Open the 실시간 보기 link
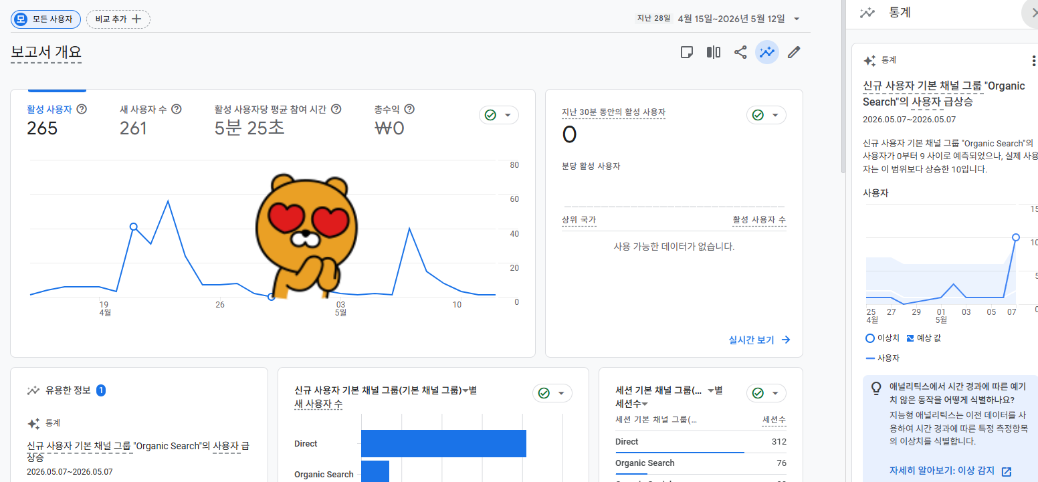The width and height of the screenshot is (1038, 482). (760, 340)
